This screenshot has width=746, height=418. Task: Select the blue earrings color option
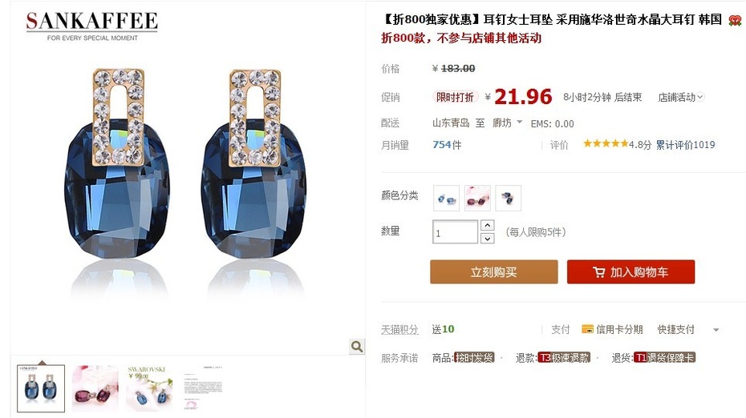(x=446, y=198)
